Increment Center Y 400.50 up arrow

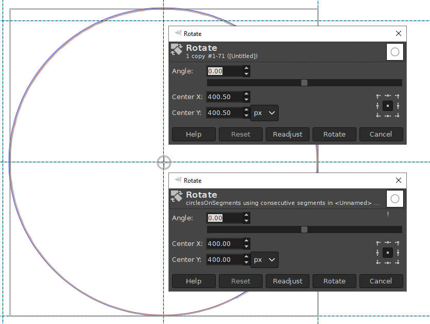click(247, 110)
